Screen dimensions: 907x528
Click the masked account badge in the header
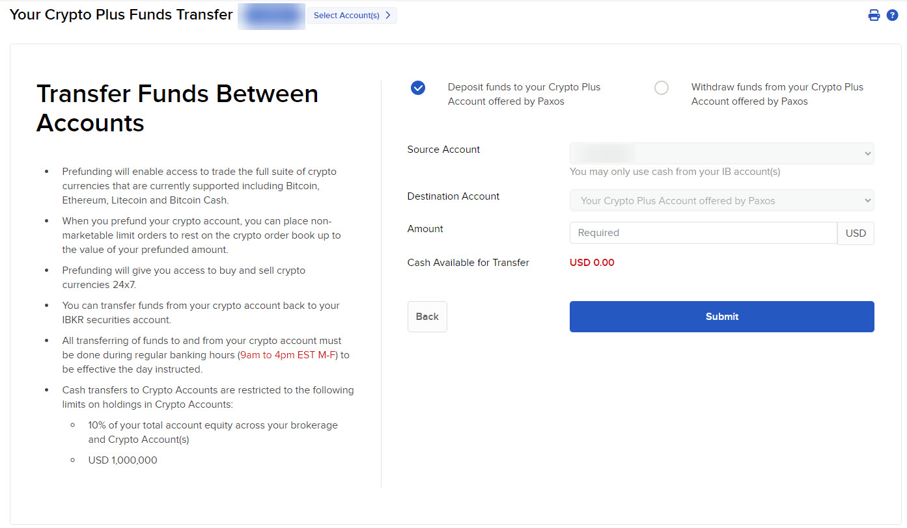click(x=272, y=16)
